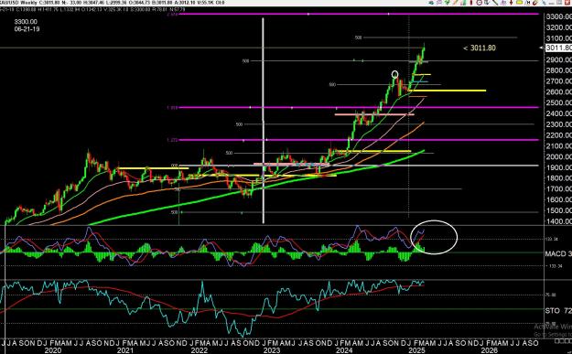Click the green down-arrow toolbar icon

[x=447, y=3]
